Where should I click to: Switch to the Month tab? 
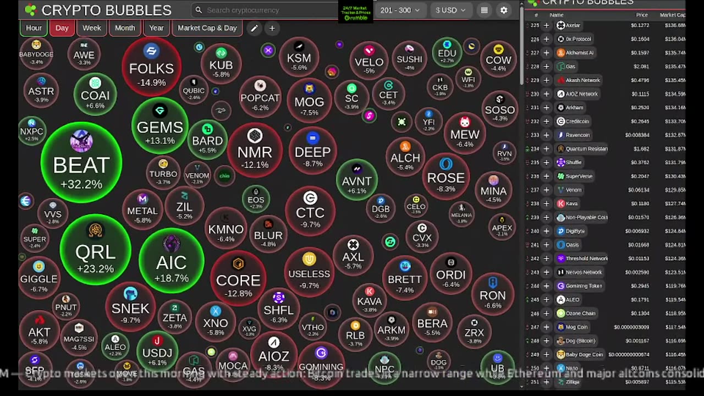125,28
